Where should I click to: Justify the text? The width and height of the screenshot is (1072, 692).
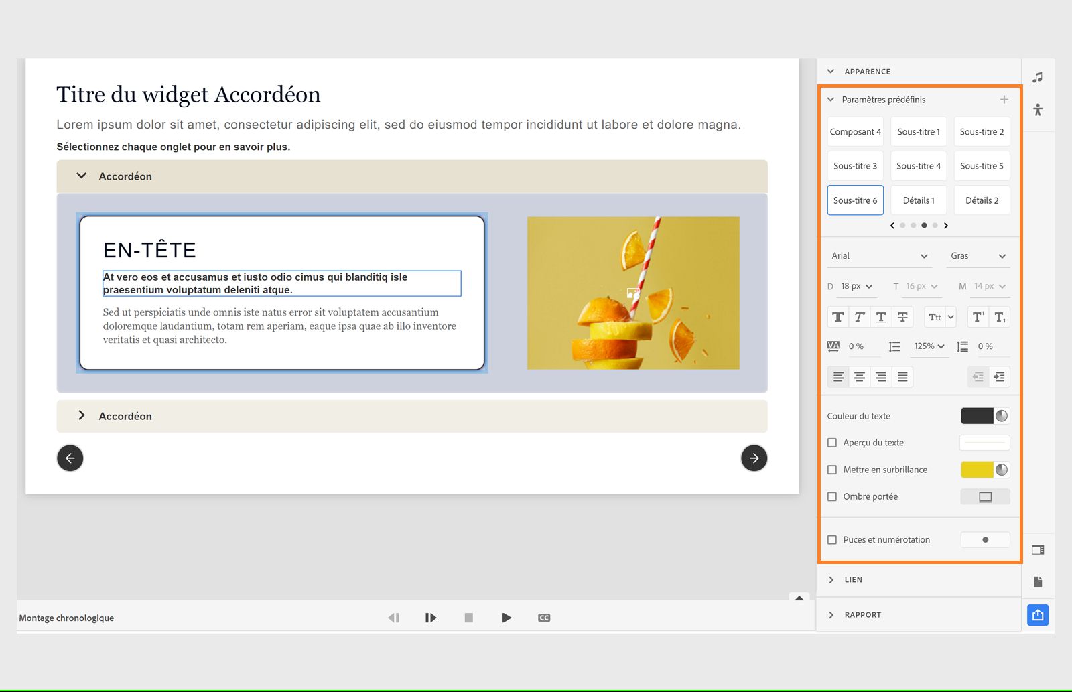(x=902, y=377)
